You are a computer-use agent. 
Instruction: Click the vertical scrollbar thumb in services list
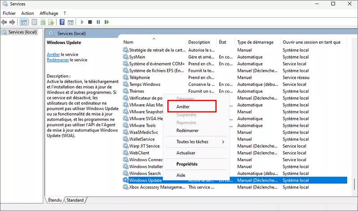click(x=354, y=184)
